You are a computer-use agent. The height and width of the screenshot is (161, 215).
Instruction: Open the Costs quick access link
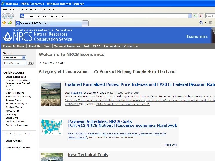pyautogui.click(x=9, y=89)
